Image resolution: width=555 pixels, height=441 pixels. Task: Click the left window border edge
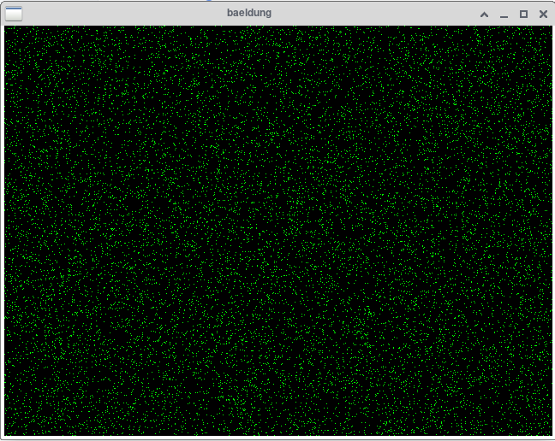(2, 231)
